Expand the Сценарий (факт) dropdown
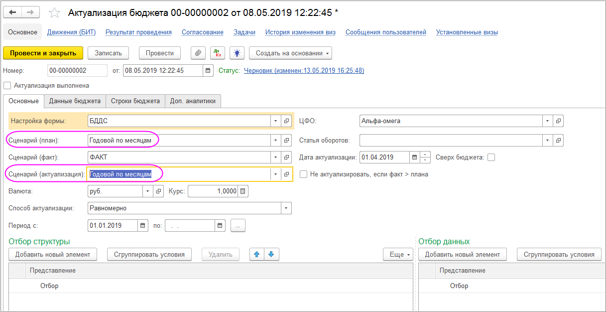The height and width of the screenshot is (312, 606). (x=276, y=157)
